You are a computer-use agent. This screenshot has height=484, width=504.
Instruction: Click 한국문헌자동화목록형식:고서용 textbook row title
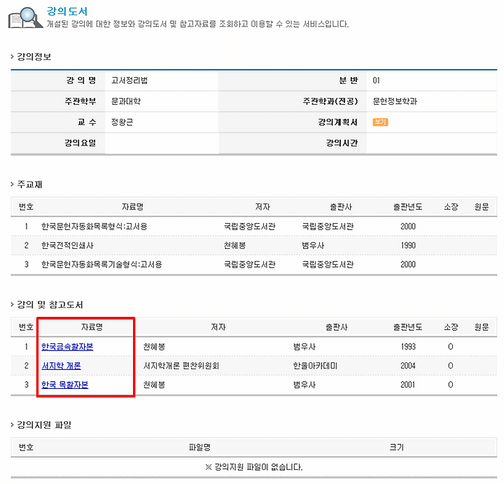(x=94, y=227)
